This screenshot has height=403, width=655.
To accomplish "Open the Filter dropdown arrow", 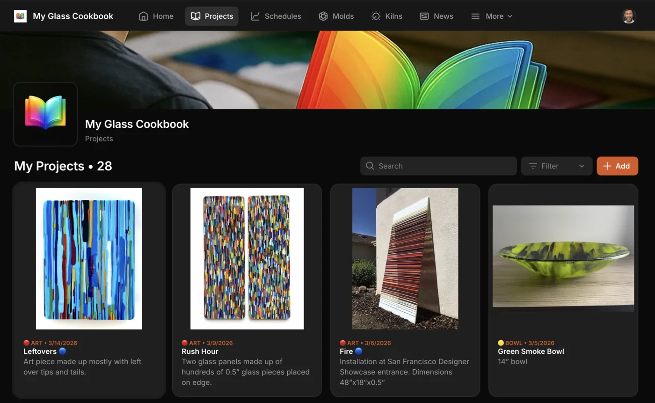I will point(582,166).
